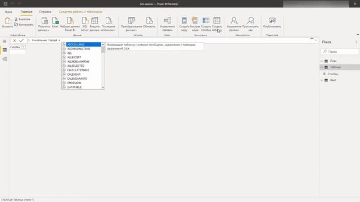
Task: Select the Главная ribbon tab
Action: pos(26,12)
